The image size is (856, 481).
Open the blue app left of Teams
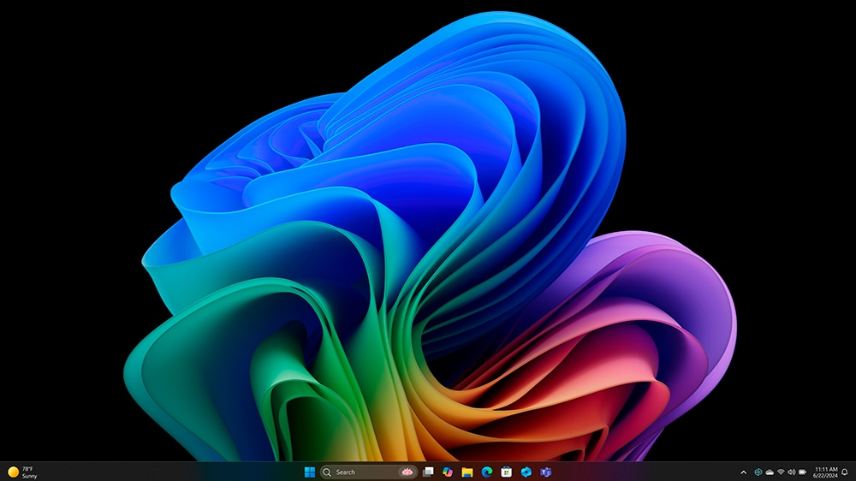coord(526,472)
